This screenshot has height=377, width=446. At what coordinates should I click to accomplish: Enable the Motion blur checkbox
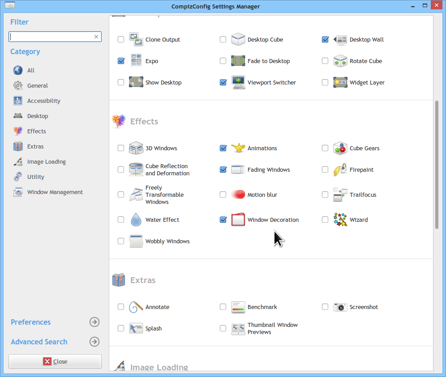223,195
